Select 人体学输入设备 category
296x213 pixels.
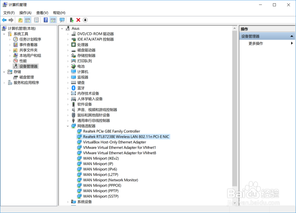pos(90,99)
